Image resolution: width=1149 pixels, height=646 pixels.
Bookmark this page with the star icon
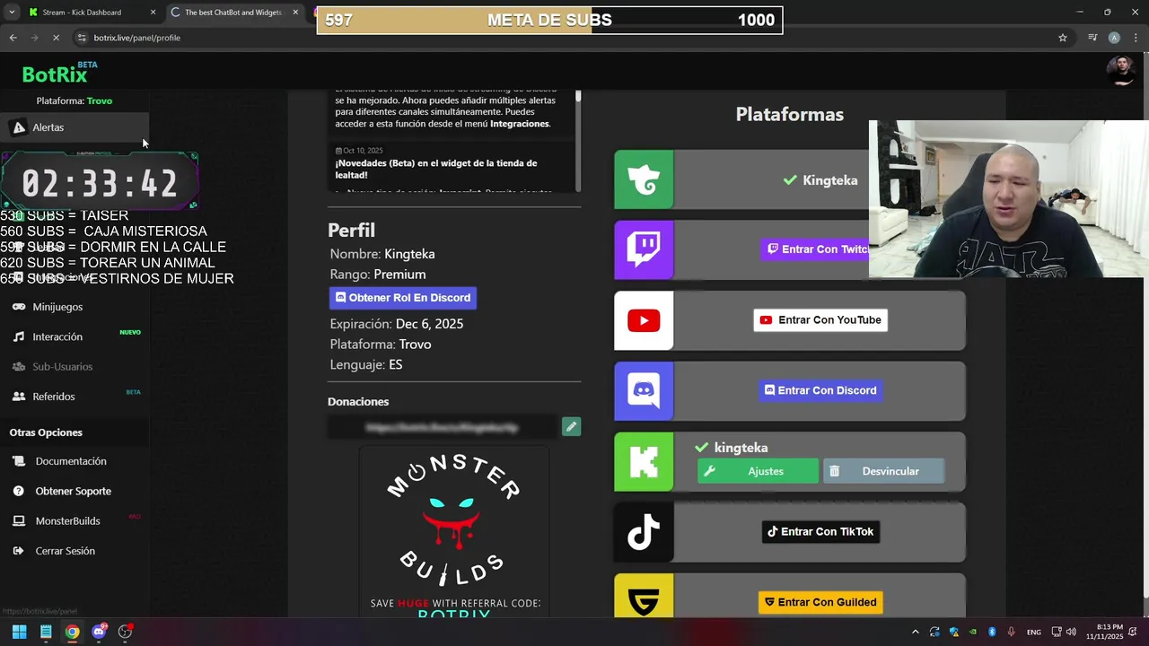coord(1063,38)
